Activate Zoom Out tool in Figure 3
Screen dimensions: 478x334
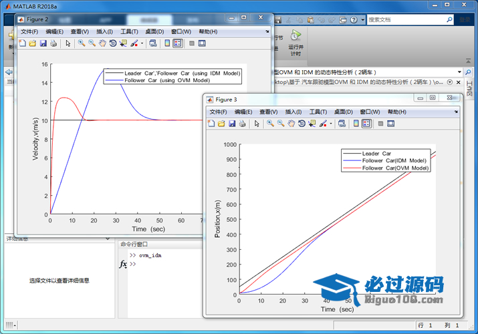click(x=281, y=124)
